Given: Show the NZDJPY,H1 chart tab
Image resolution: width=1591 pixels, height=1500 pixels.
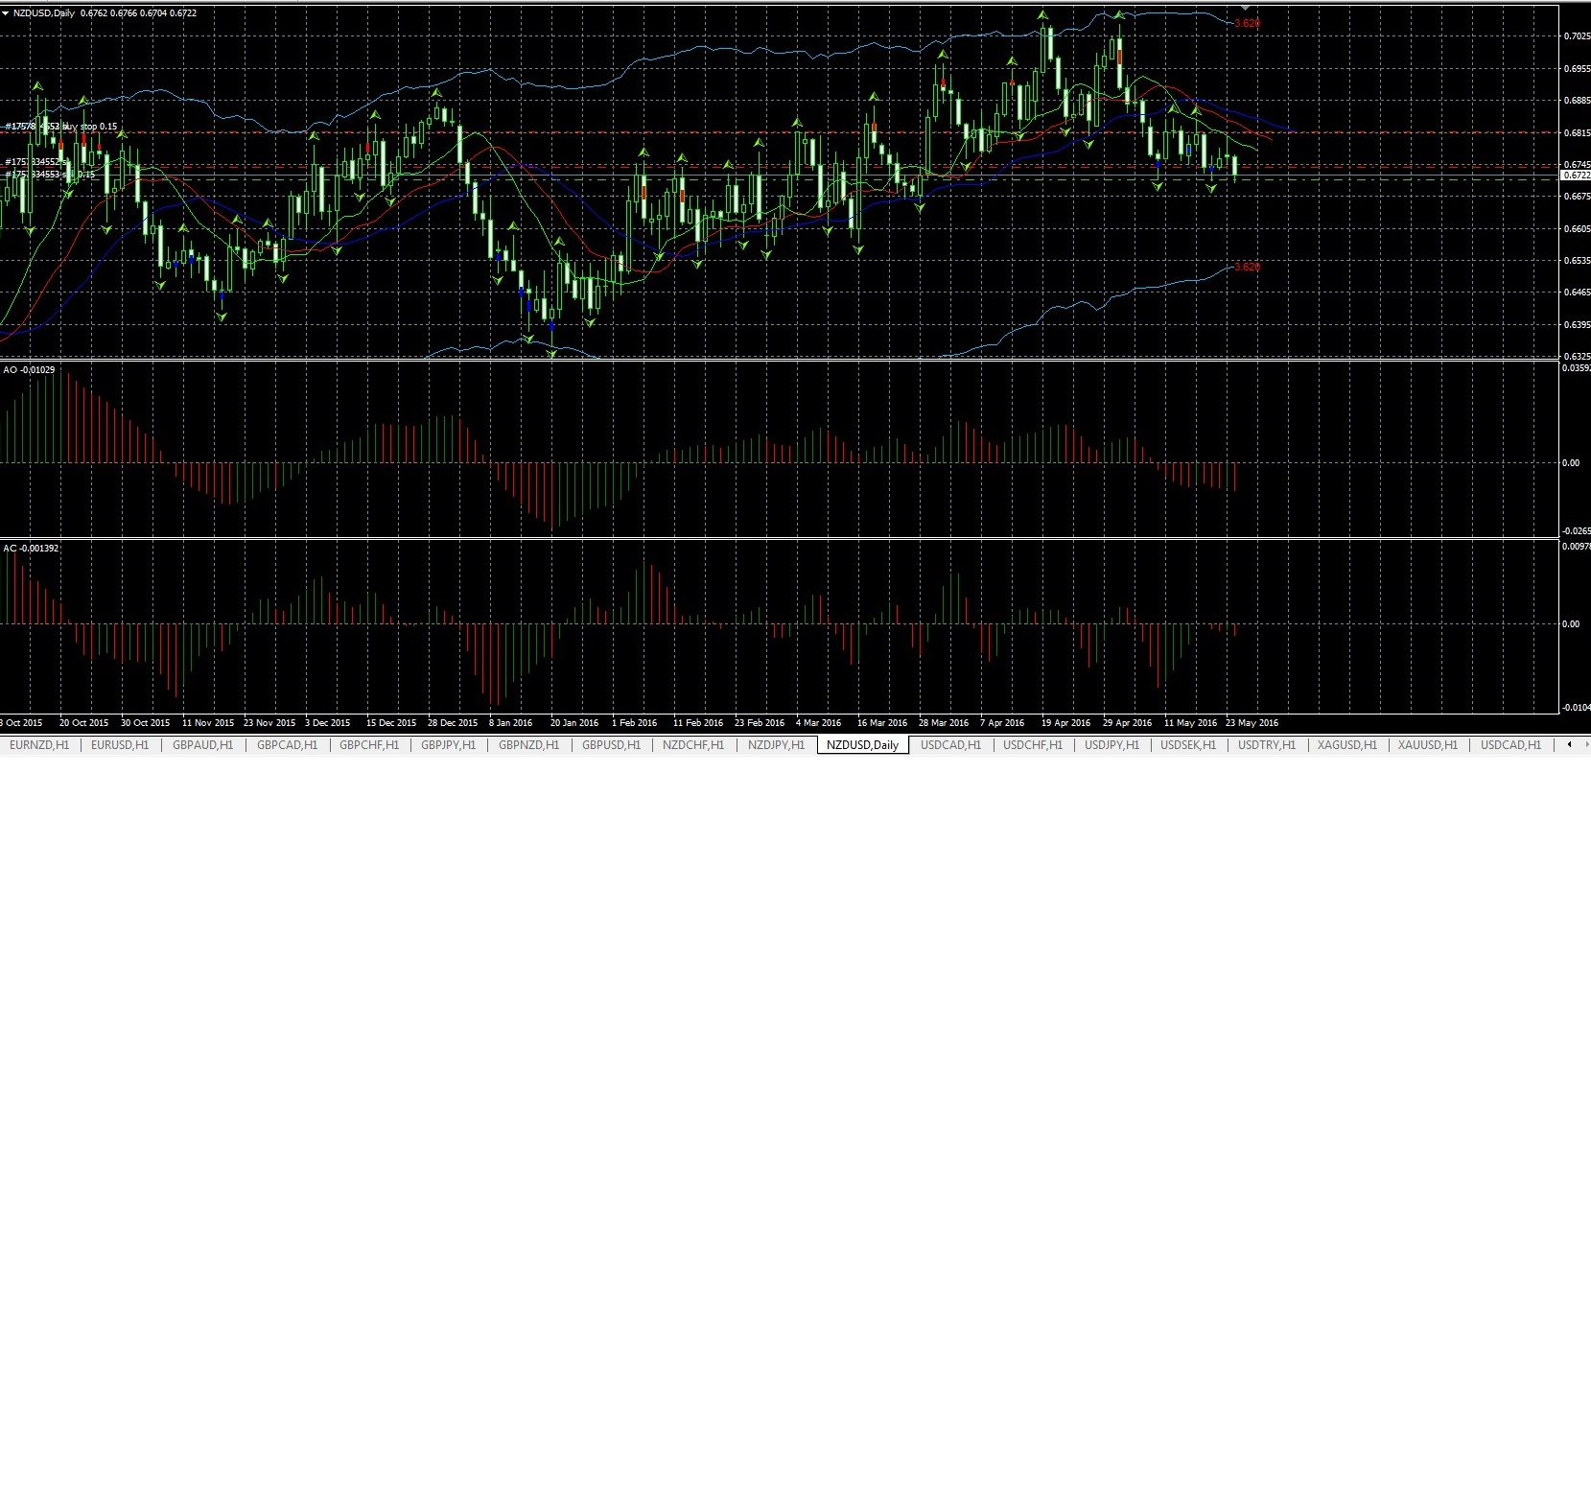Looking at the screenshot, I should [776, 745].
